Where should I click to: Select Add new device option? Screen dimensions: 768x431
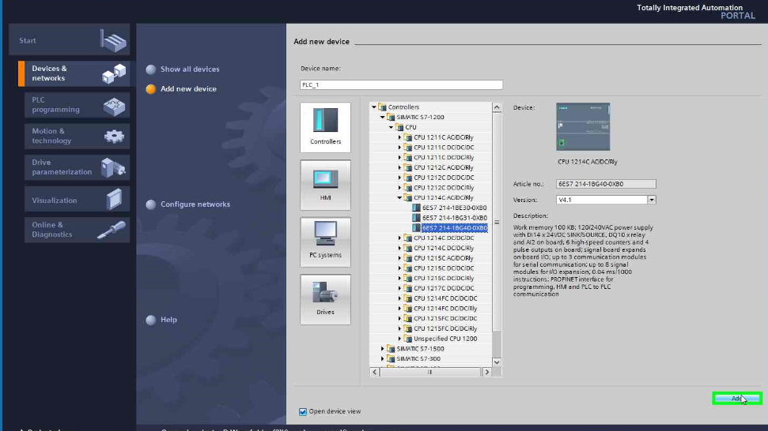(x=181, y=89)
